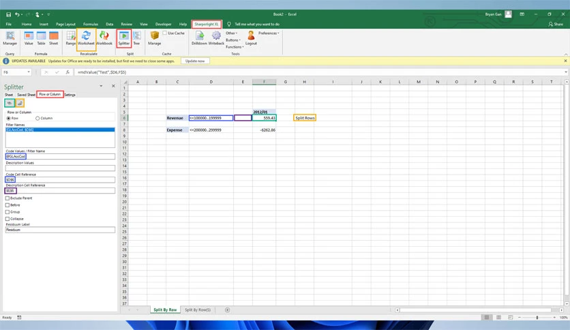The image size is (570, 330).
Task: Recalculate the entire Workbook
Action: [104, 37]
